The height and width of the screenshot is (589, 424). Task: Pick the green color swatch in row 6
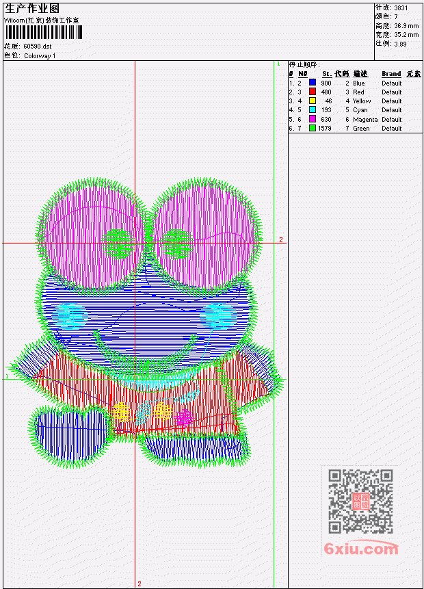(312, 128)
